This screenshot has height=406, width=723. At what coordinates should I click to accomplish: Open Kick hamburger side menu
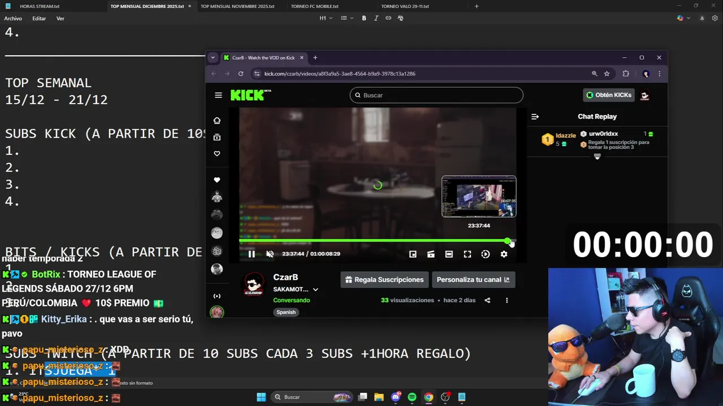(x=218, y=95)
